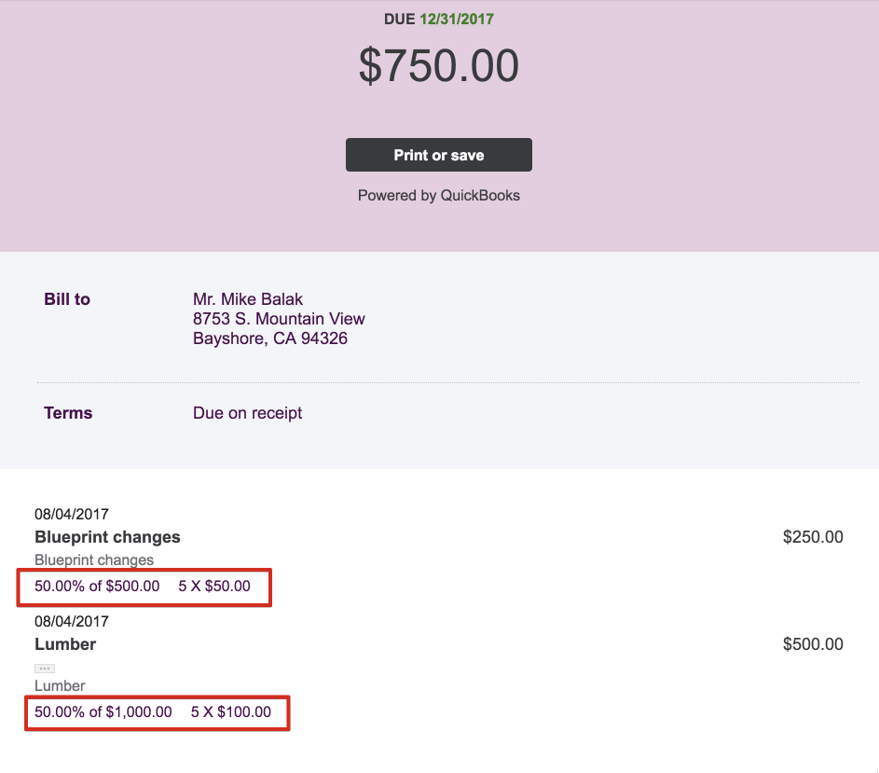This screenshot has height=773, width=879.
Task: Click the Powered by QuickBooks text
Action: (438, 196)
